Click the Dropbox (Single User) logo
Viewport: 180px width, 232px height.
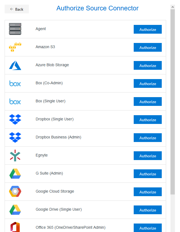pyautogui.click(x=15, y=119)
